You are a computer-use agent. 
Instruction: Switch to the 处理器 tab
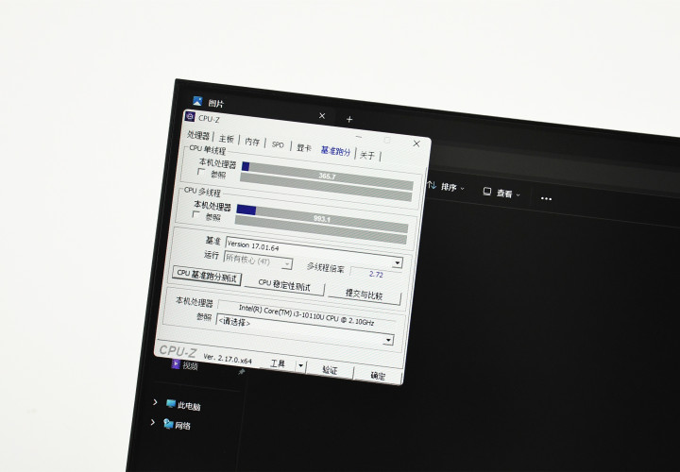coord(198,135)
